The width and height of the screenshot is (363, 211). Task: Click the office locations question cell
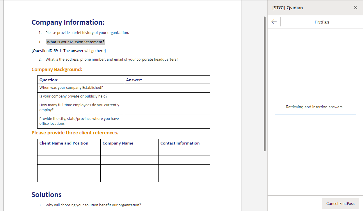(81, 121)
